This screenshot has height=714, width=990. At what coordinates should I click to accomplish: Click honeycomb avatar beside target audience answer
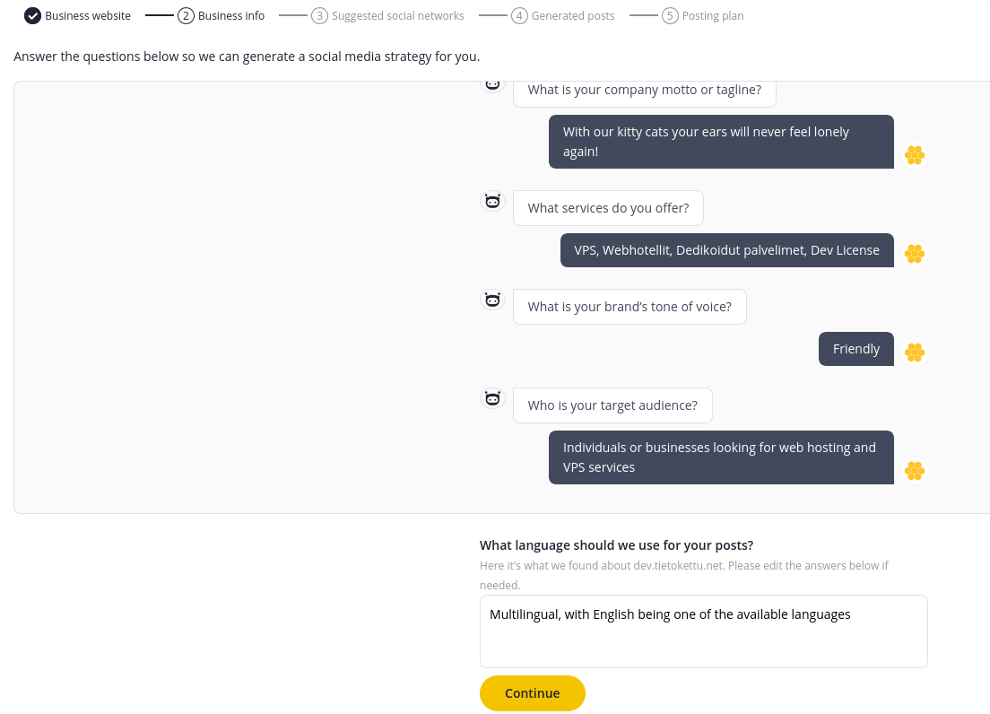click(915, 471)
